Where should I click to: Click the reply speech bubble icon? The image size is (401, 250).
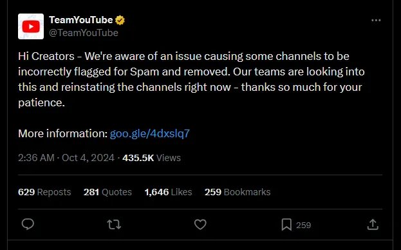click(28, 224)
